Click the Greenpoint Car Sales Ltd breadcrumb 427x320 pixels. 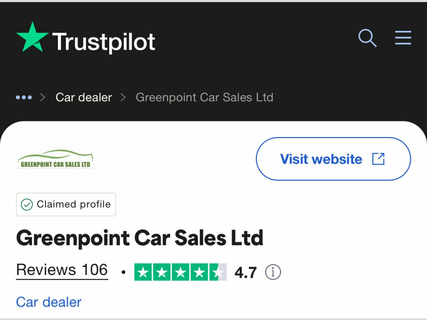coord(204,97)
